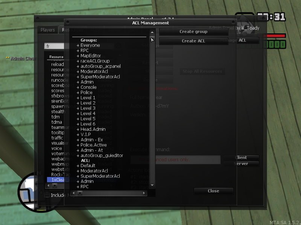Click the scroll down arrow in ACL list
Viewport: 301px width, 225px height.
point(152,185)
